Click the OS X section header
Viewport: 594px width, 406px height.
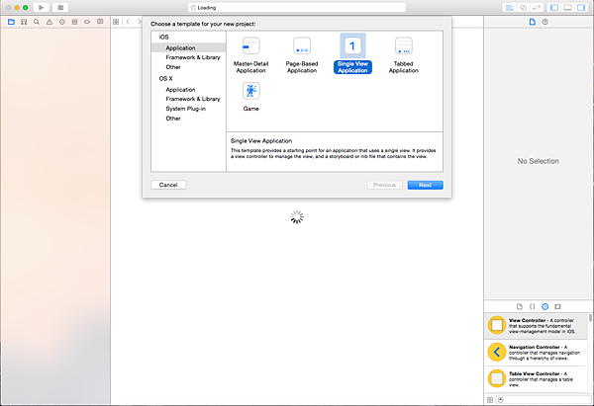(x=165, y=79)
